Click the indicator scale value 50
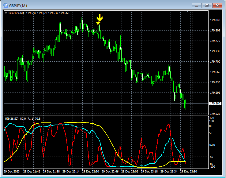 click(x=211, y=133)
